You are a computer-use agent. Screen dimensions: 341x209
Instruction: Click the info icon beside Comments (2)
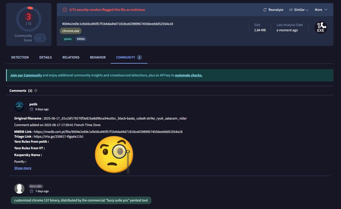36,91
